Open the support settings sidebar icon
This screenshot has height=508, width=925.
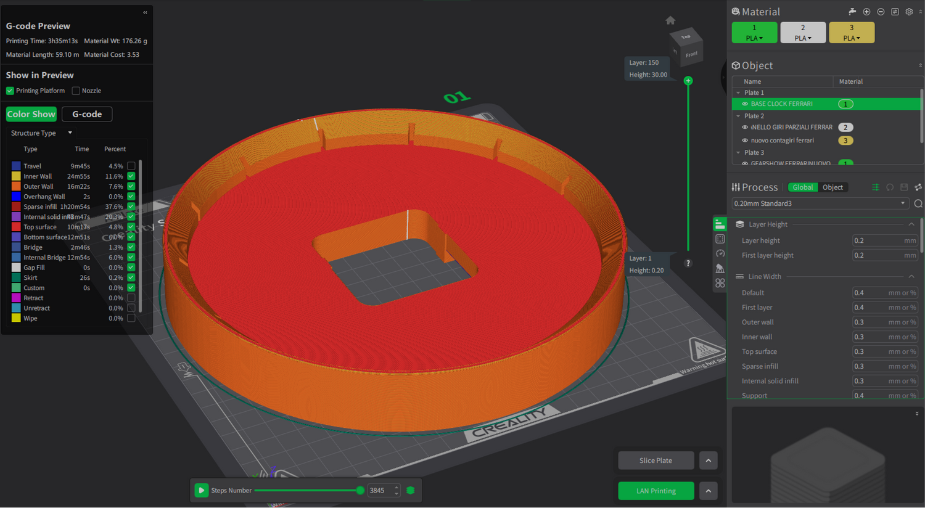(720, 268)
